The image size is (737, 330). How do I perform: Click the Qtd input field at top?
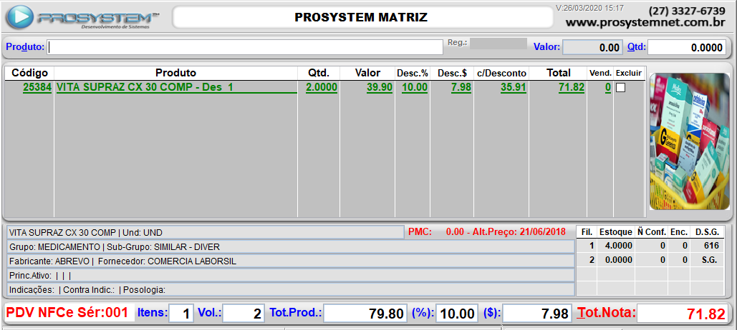[x=687, y=47]
